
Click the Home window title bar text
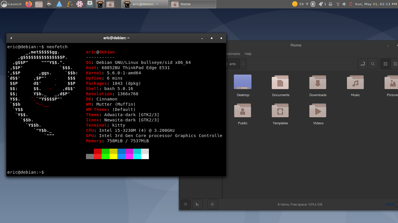click(296, 45)
